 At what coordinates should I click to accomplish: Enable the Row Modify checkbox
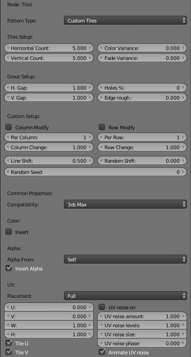point(102,127)
